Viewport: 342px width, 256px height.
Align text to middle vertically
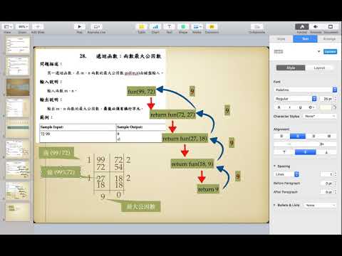coord(306,152)
